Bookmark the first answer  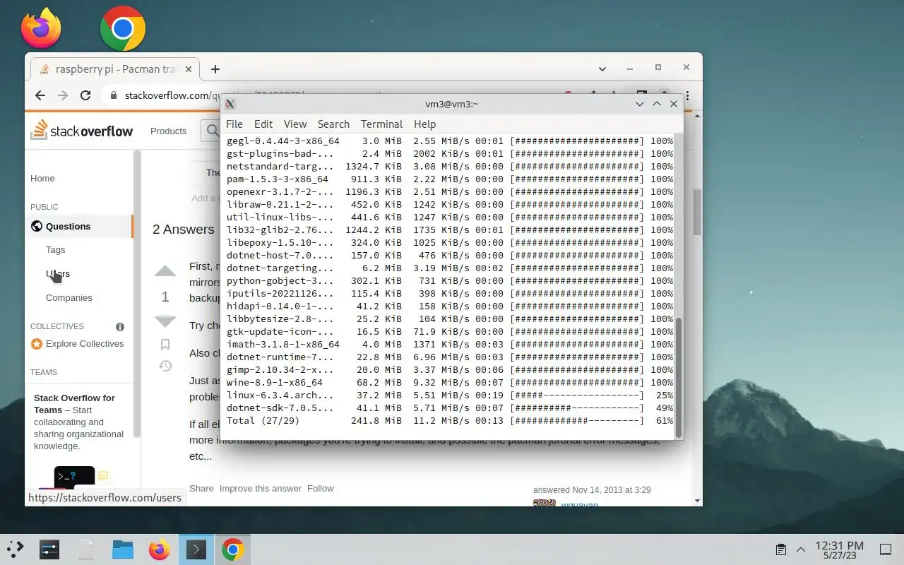coord(165,345)
